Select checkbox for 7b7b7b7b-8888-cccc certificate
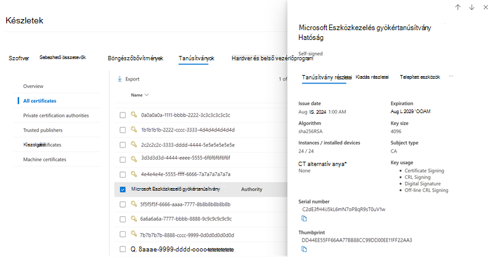The height and width of the screenshot is (257, 493). tap(123, 234)
